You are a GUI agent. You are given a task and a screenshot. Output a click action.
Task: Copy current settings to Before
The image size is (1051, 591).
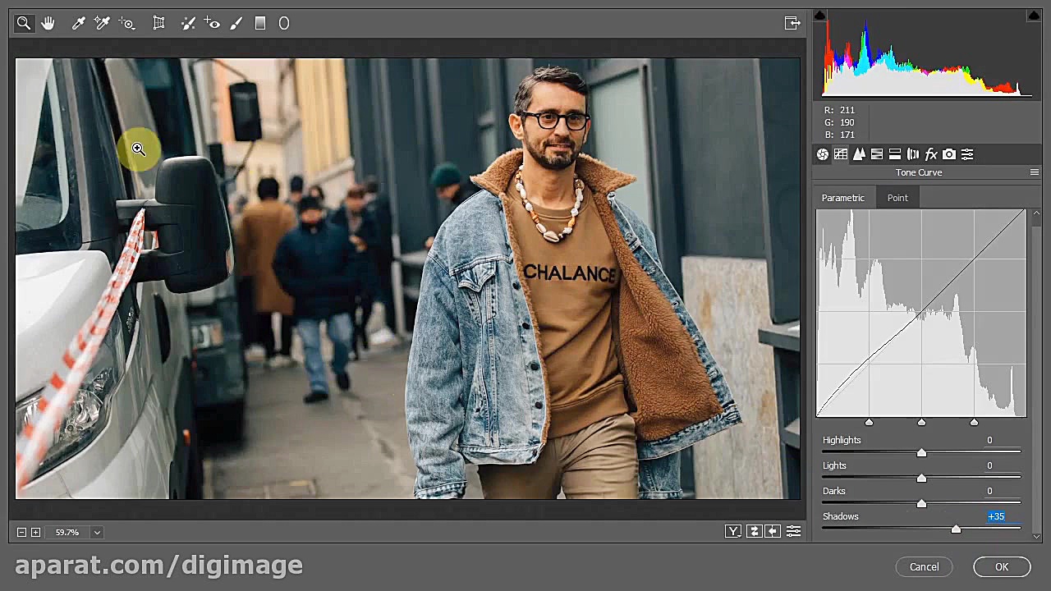click(x=773, y=532)
